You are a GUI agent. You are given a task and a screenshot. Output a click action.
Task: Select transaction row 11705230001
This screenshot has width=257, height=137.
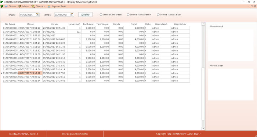96,28
